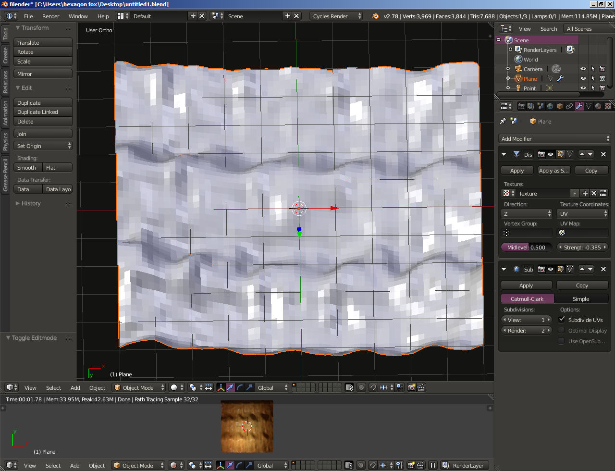This screenshot has height=471, width=615.
Task: Open the Render menu
Action: [x=50, y=16]
